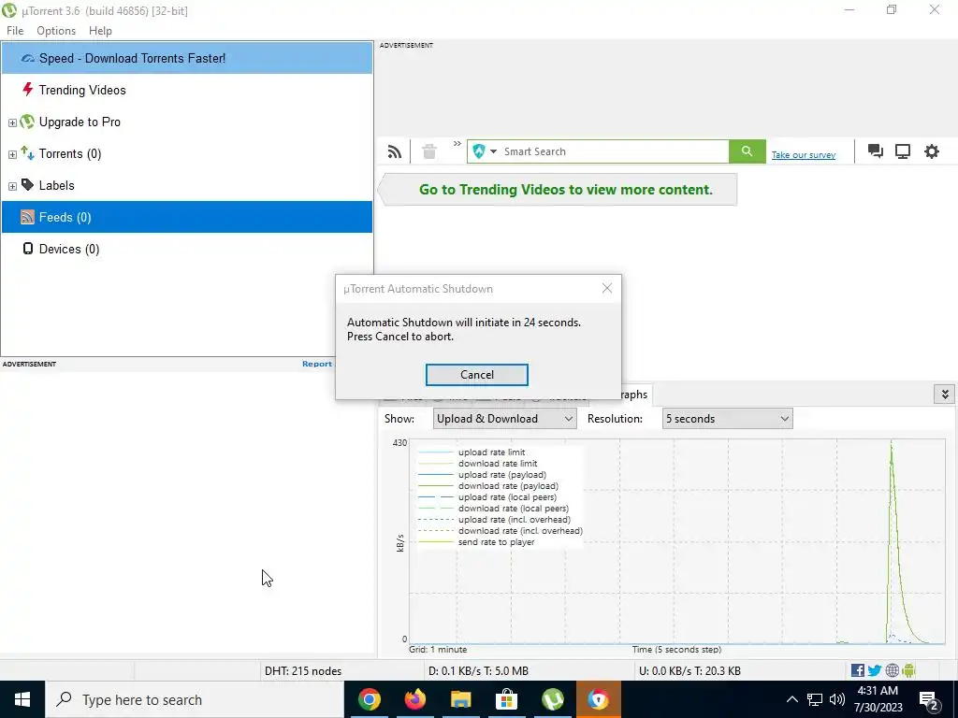Select Devices (0) in sidebar

click(187, 249)
